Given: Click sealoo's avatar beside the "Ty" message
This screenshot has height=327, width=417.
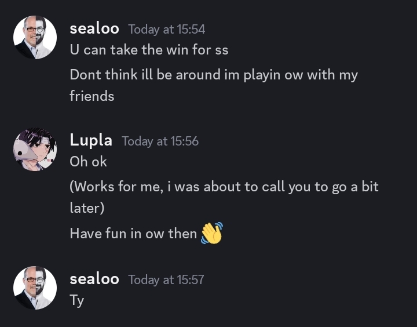Looking at the screenshot, I should (x=35, y=288).
